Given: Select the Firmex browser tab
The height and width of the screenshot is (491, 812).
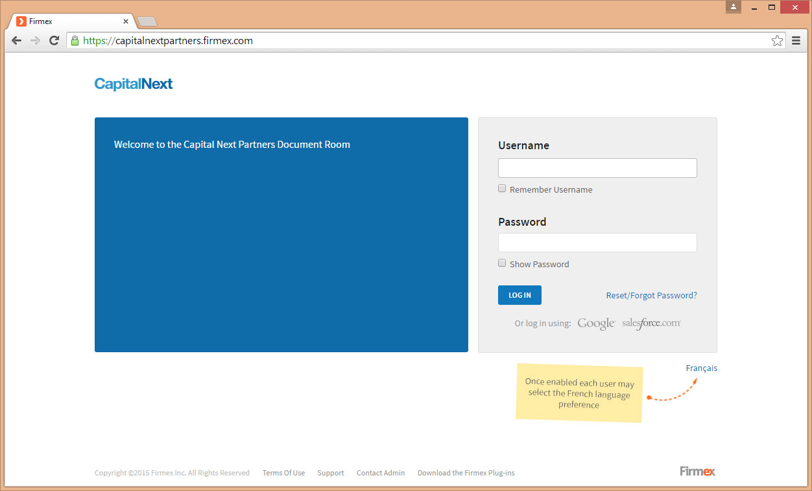Looking at the screenshot, I should (70, 21).
